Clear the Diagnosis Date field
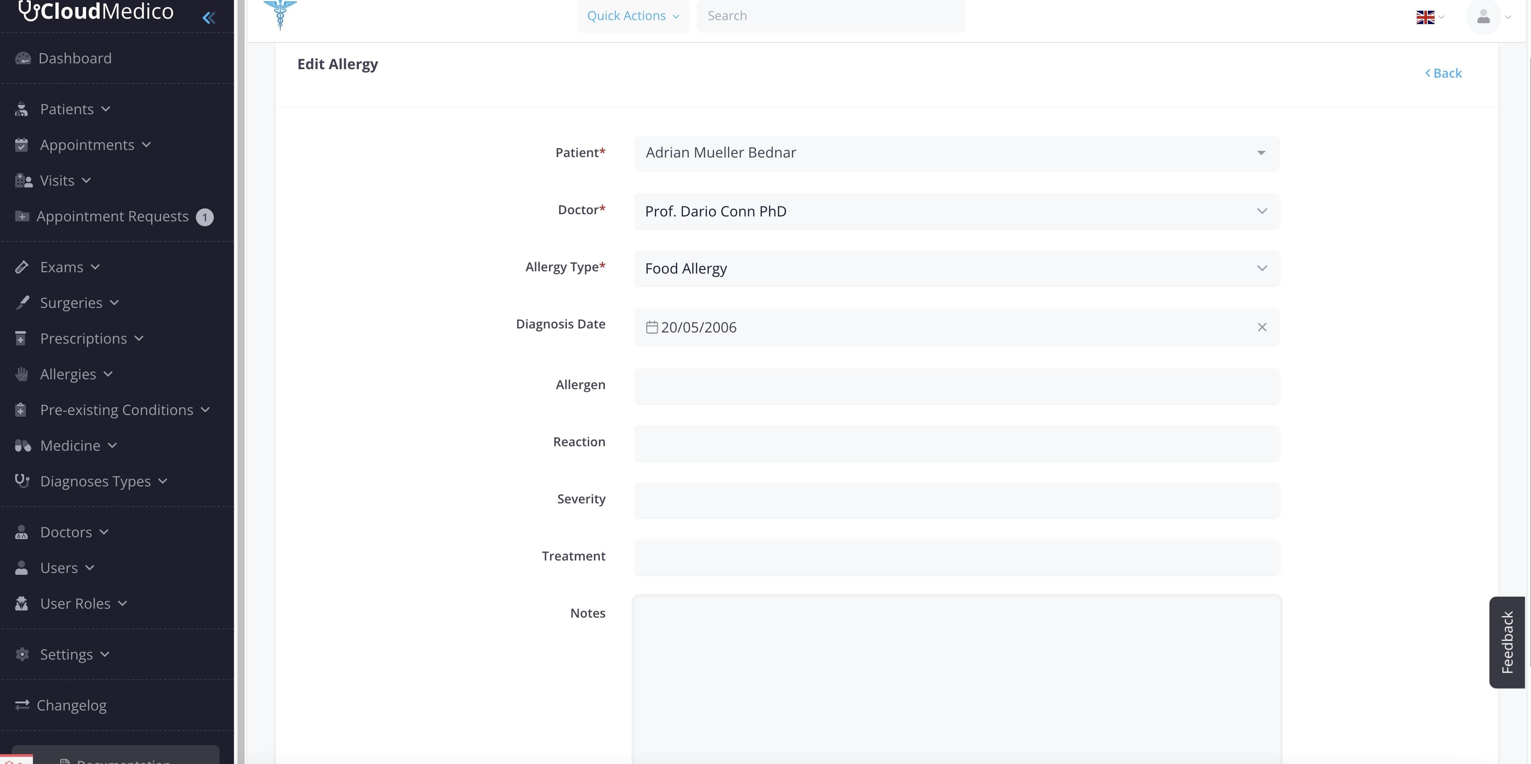Viewport: 1531px width, 764px height. 1262,327
